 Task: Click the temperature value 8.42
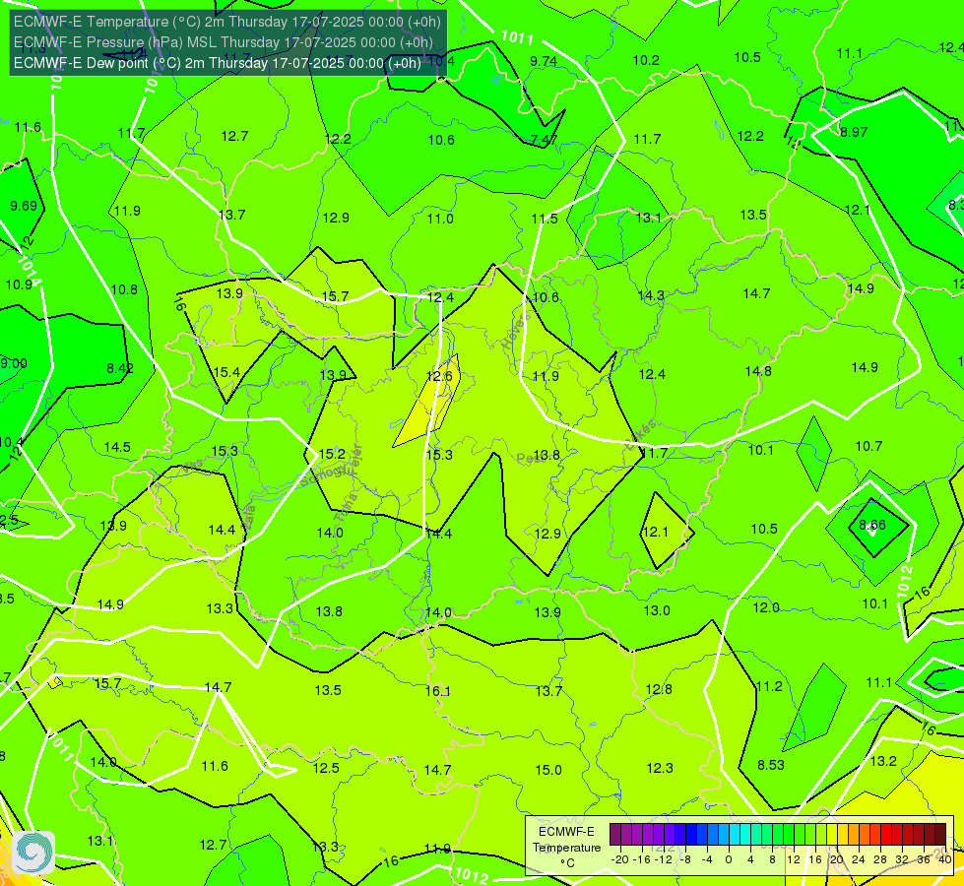120,368
